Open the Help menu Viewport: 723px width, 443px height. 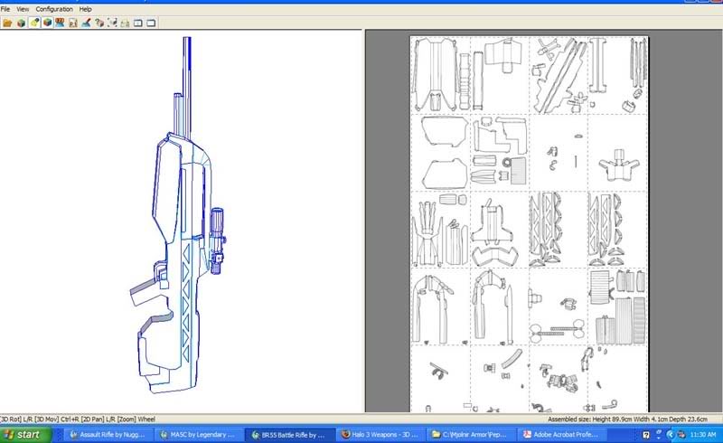85,9
